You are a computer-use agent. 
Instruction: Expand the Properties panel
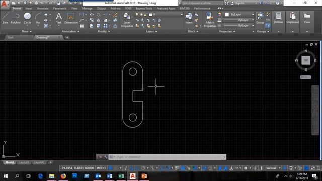tap(227, 31)
